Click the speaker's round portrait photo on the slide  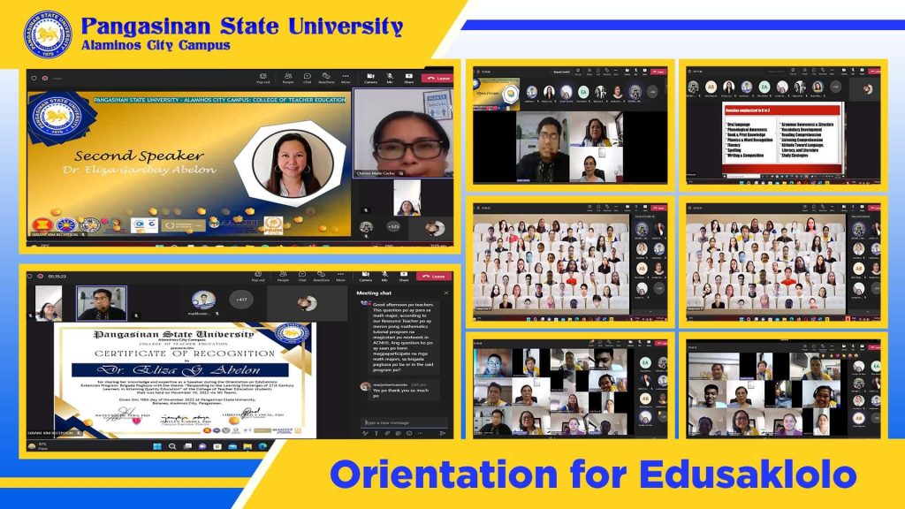[x=293, y=163]
